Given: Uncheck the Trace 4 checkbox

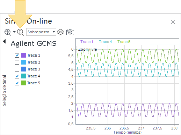Looking at the screenshot, I should pyautogui.click(x=17, y=76).
